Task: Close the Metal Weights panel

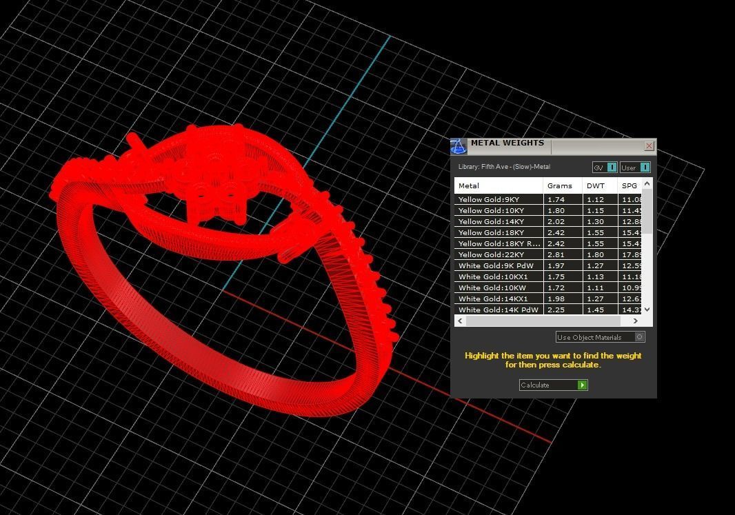Action: pos(649,145)
